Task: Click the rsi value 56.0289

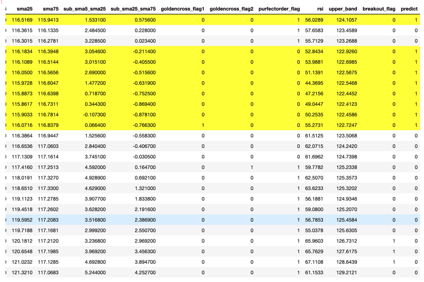Action: tap(314, 20)
